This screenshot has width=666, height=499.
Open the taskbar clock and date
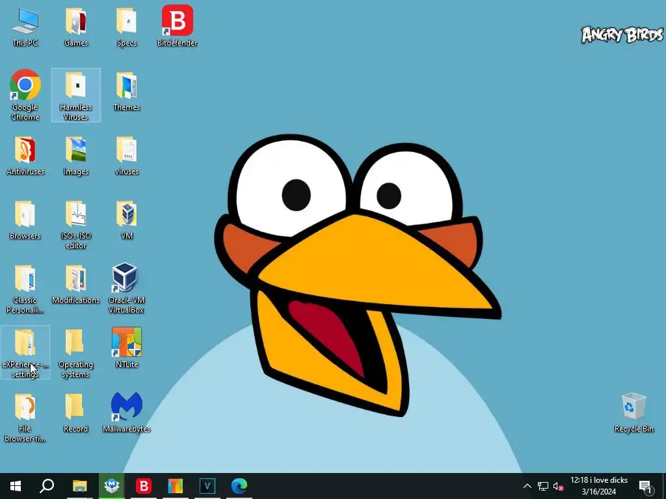coord(599,486)
